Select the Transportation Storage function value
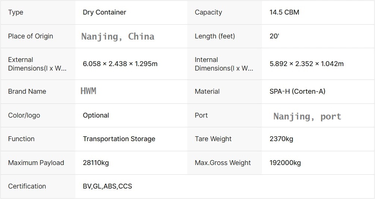 [x=119, y=139]
